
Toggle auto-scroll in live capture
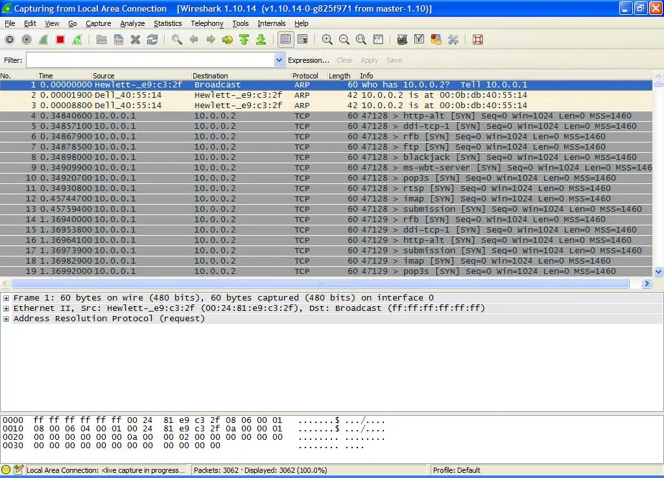[302, 40]
